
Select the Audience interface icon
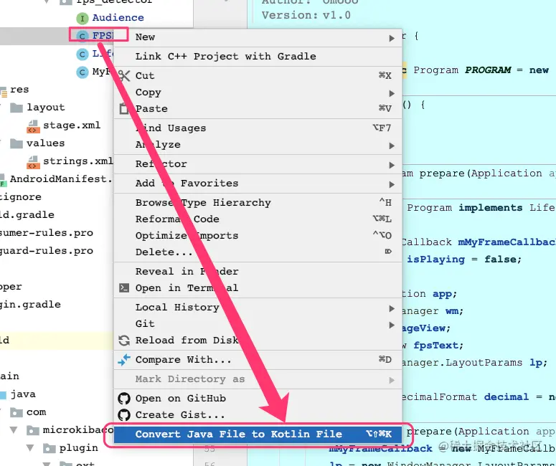click(83, 18)
